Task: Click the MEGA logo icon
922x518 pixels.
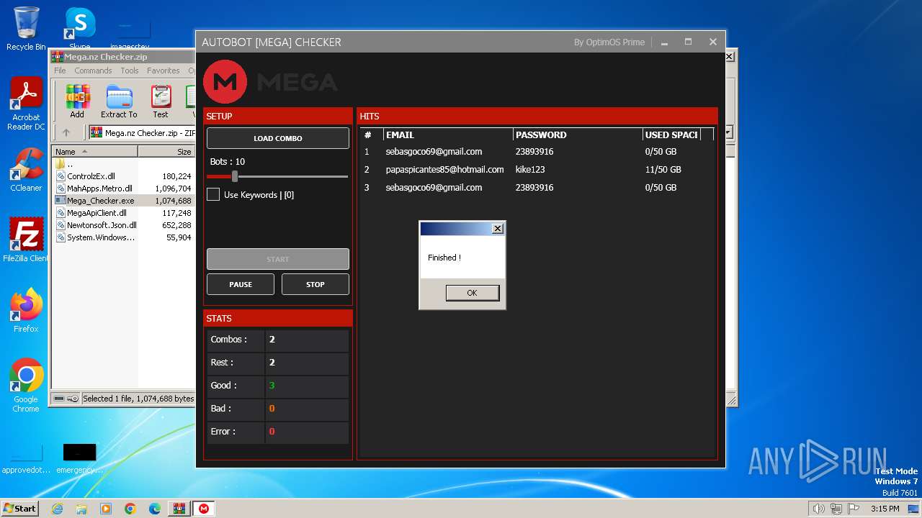Action: coord(225,81)
